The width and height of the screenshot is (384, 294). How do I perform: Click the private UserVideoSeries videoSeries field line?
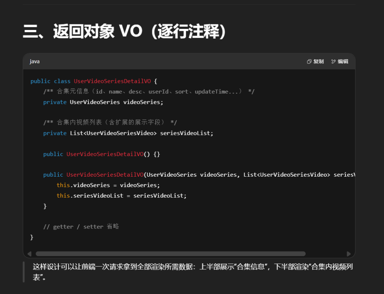tap(103, 102)
